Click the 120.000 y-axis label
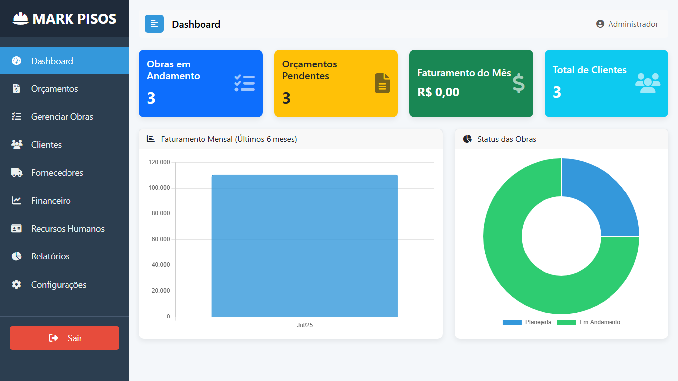678x381 pixels. tap(159, 162)
